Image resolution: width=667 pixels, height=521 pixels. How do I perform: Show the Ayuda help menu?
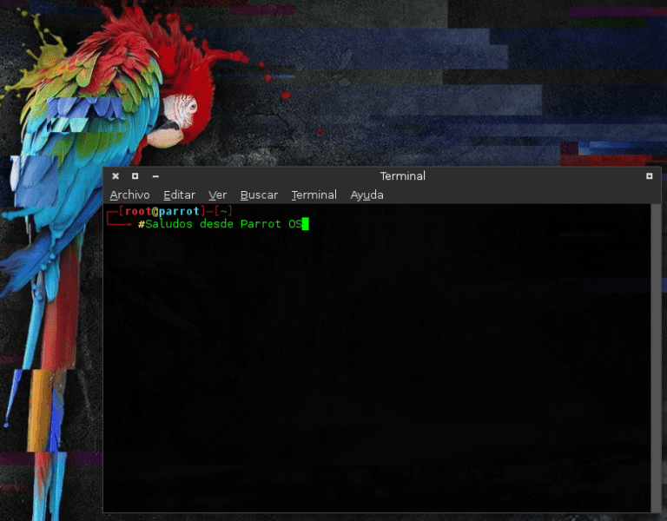pos(367,195)
